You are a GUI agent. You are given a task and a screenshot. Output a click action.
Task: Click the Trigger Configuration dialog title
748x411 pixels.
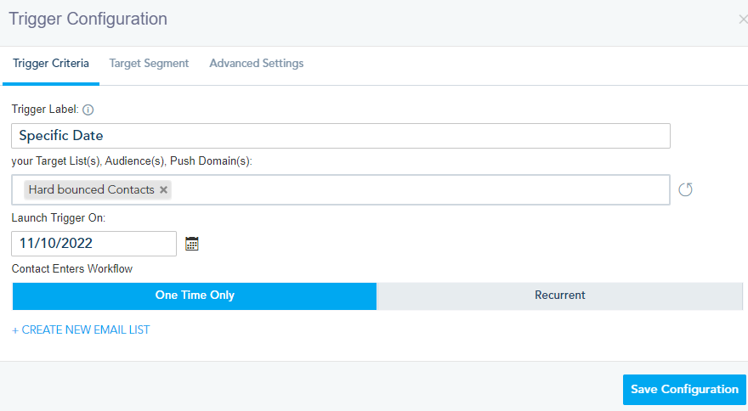[88, 19]
